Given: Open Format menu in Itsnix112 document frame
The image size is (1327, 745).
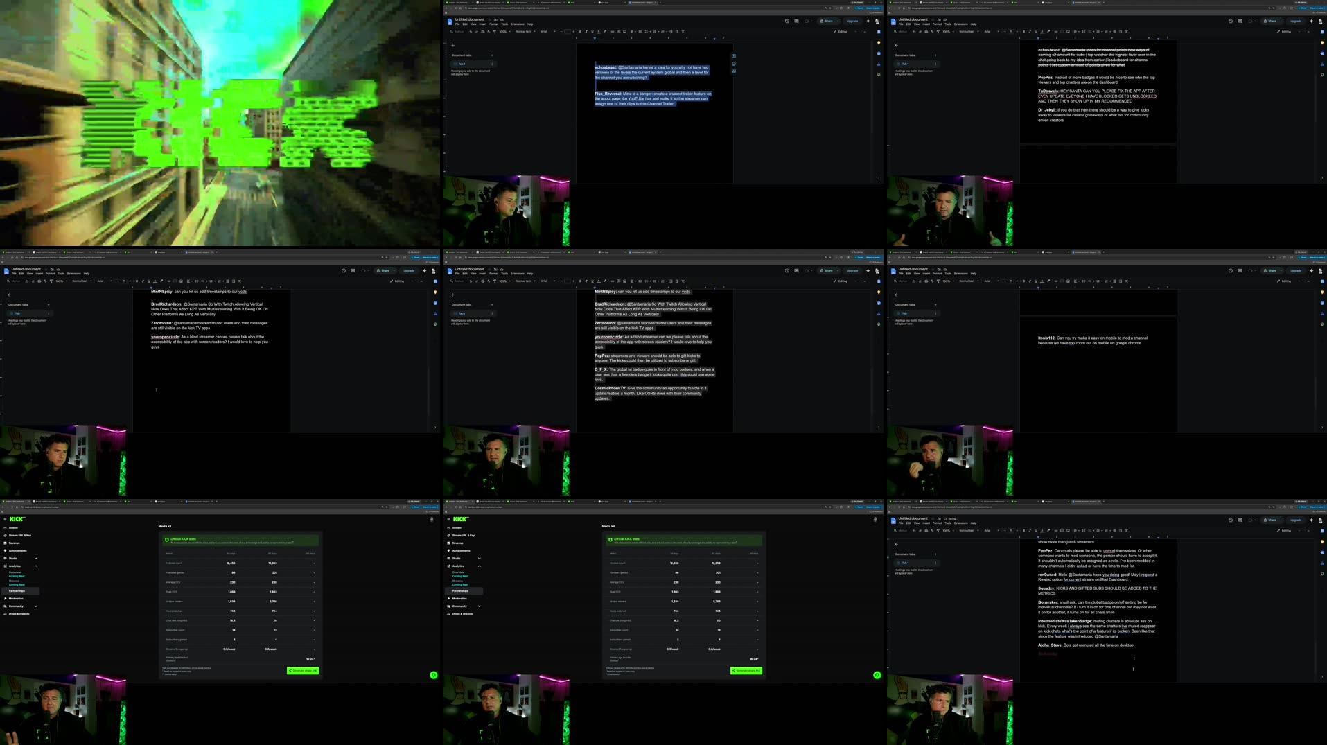Looking at the screenshot, I should [x=937, y=274].
